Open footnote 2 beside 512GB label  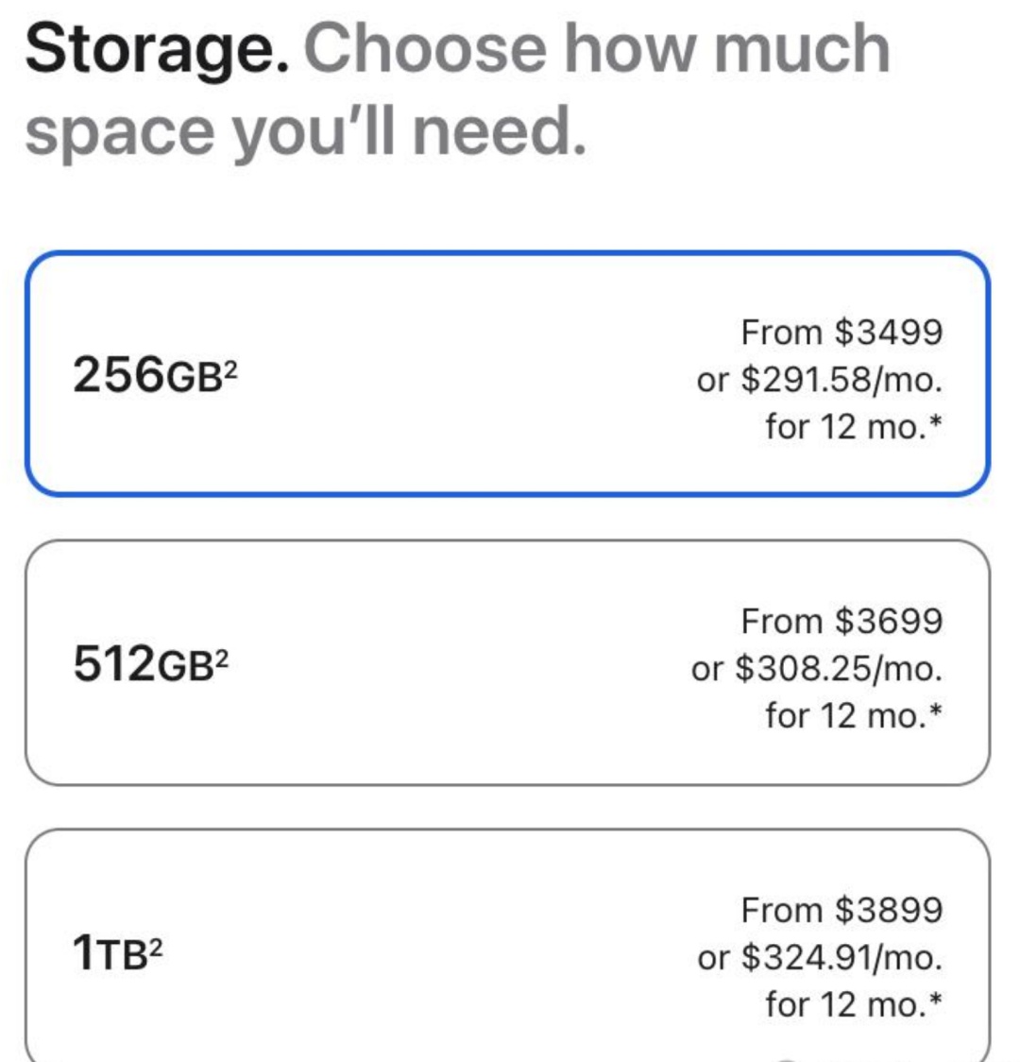[221, 659]
